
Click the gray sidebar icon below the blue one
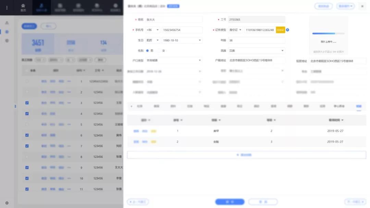[7, 40]
